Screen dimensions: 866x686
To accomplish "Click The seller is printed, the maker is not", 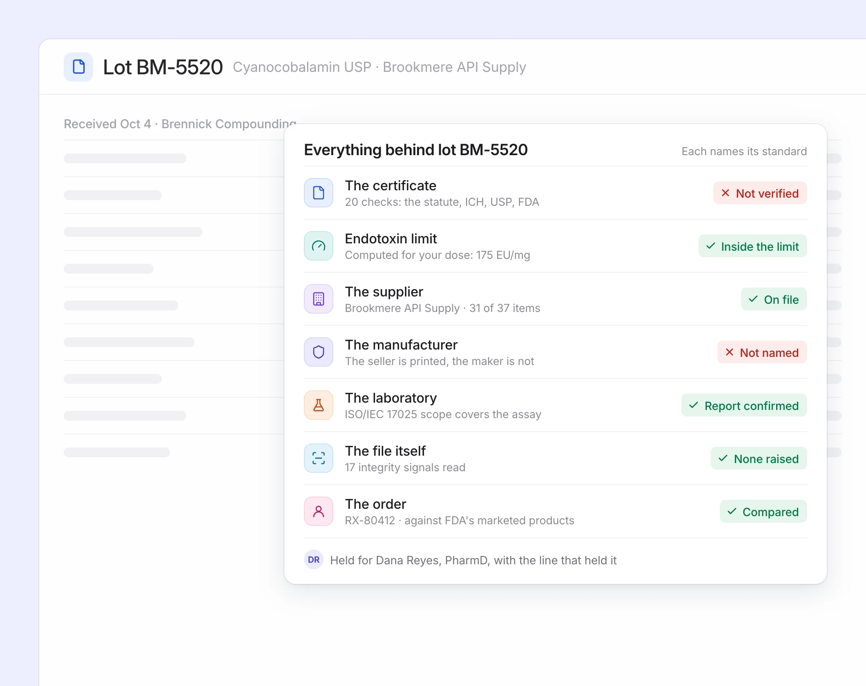I will [440, 361].
